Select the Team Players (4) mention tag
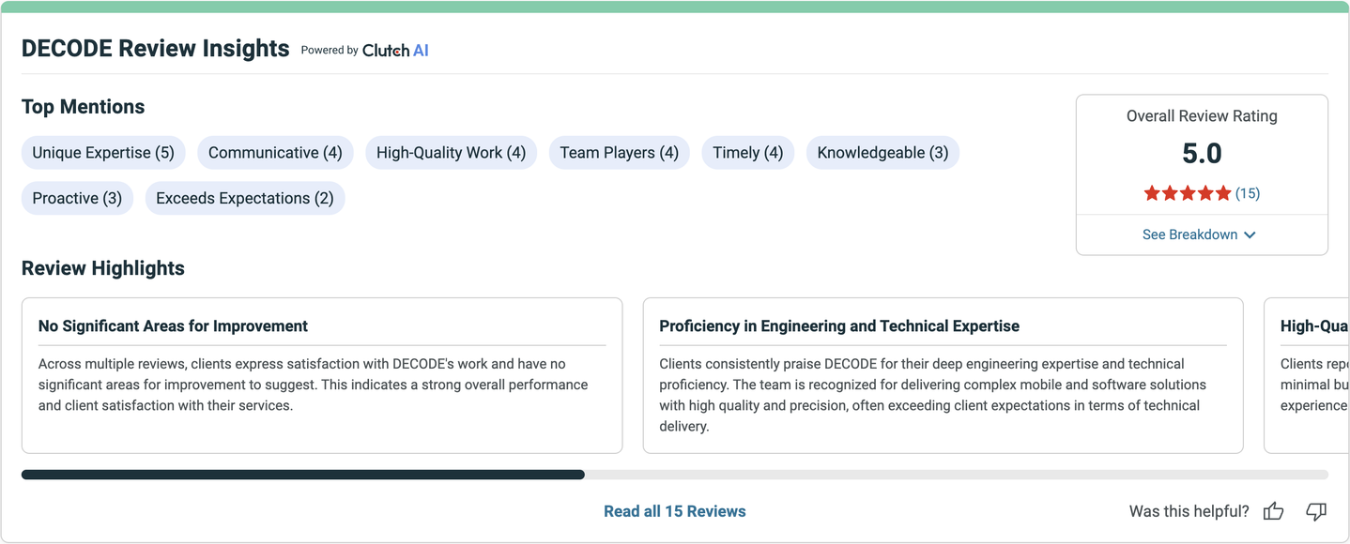Image resolution: width=1350 pixels, height=544 pixels. pos(620,153)
